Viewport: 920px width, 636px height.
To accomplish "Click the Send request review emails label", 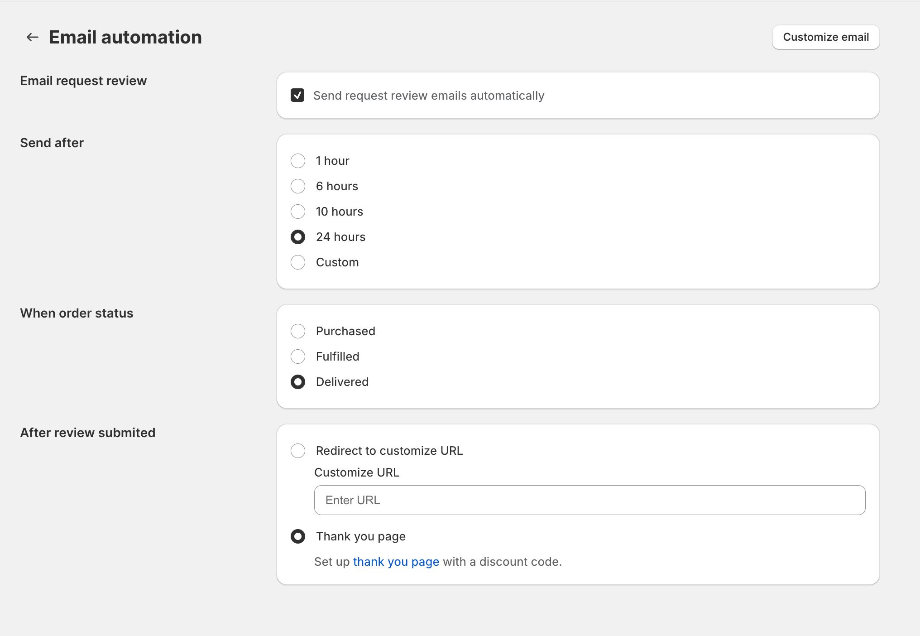I will click(x=429, y=96).
